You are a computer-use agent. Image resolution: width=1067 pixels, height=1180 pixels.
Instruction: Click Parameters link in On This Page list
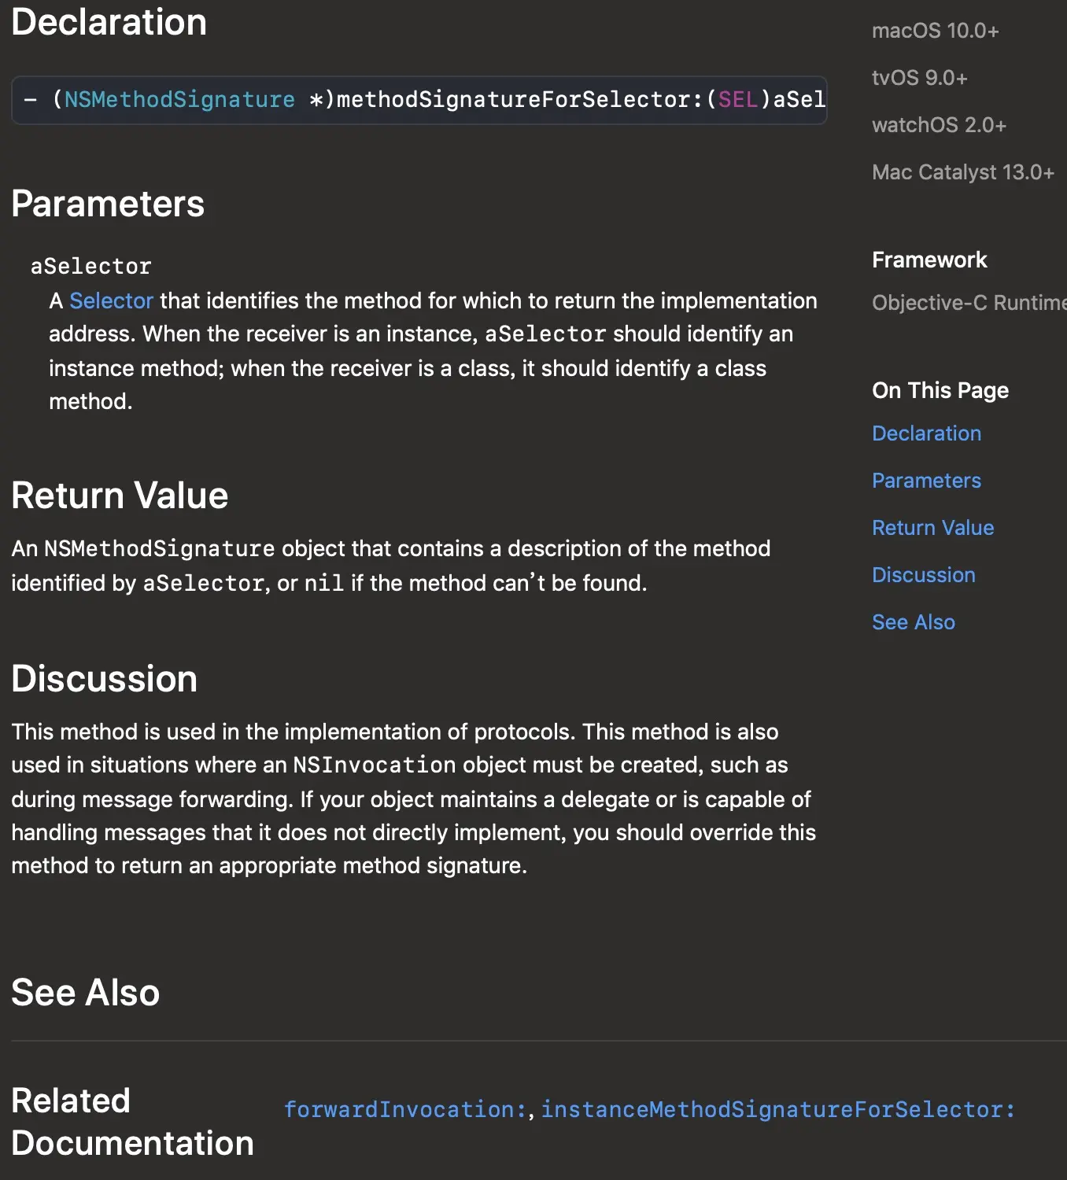[x=926, y=481]
